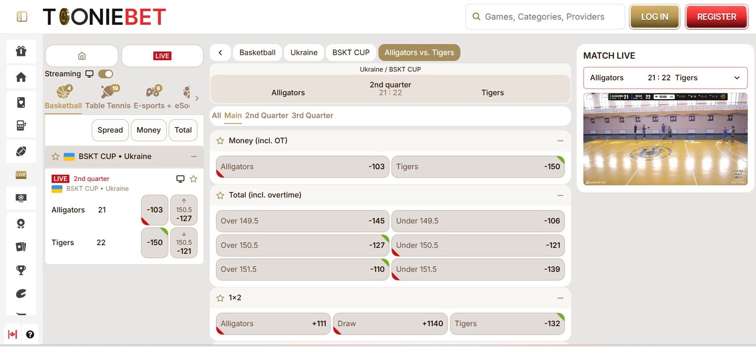Favorite the BSKT CUP Ukraine league star
This screenshot has width=756, height=347.
coord(55,157)
